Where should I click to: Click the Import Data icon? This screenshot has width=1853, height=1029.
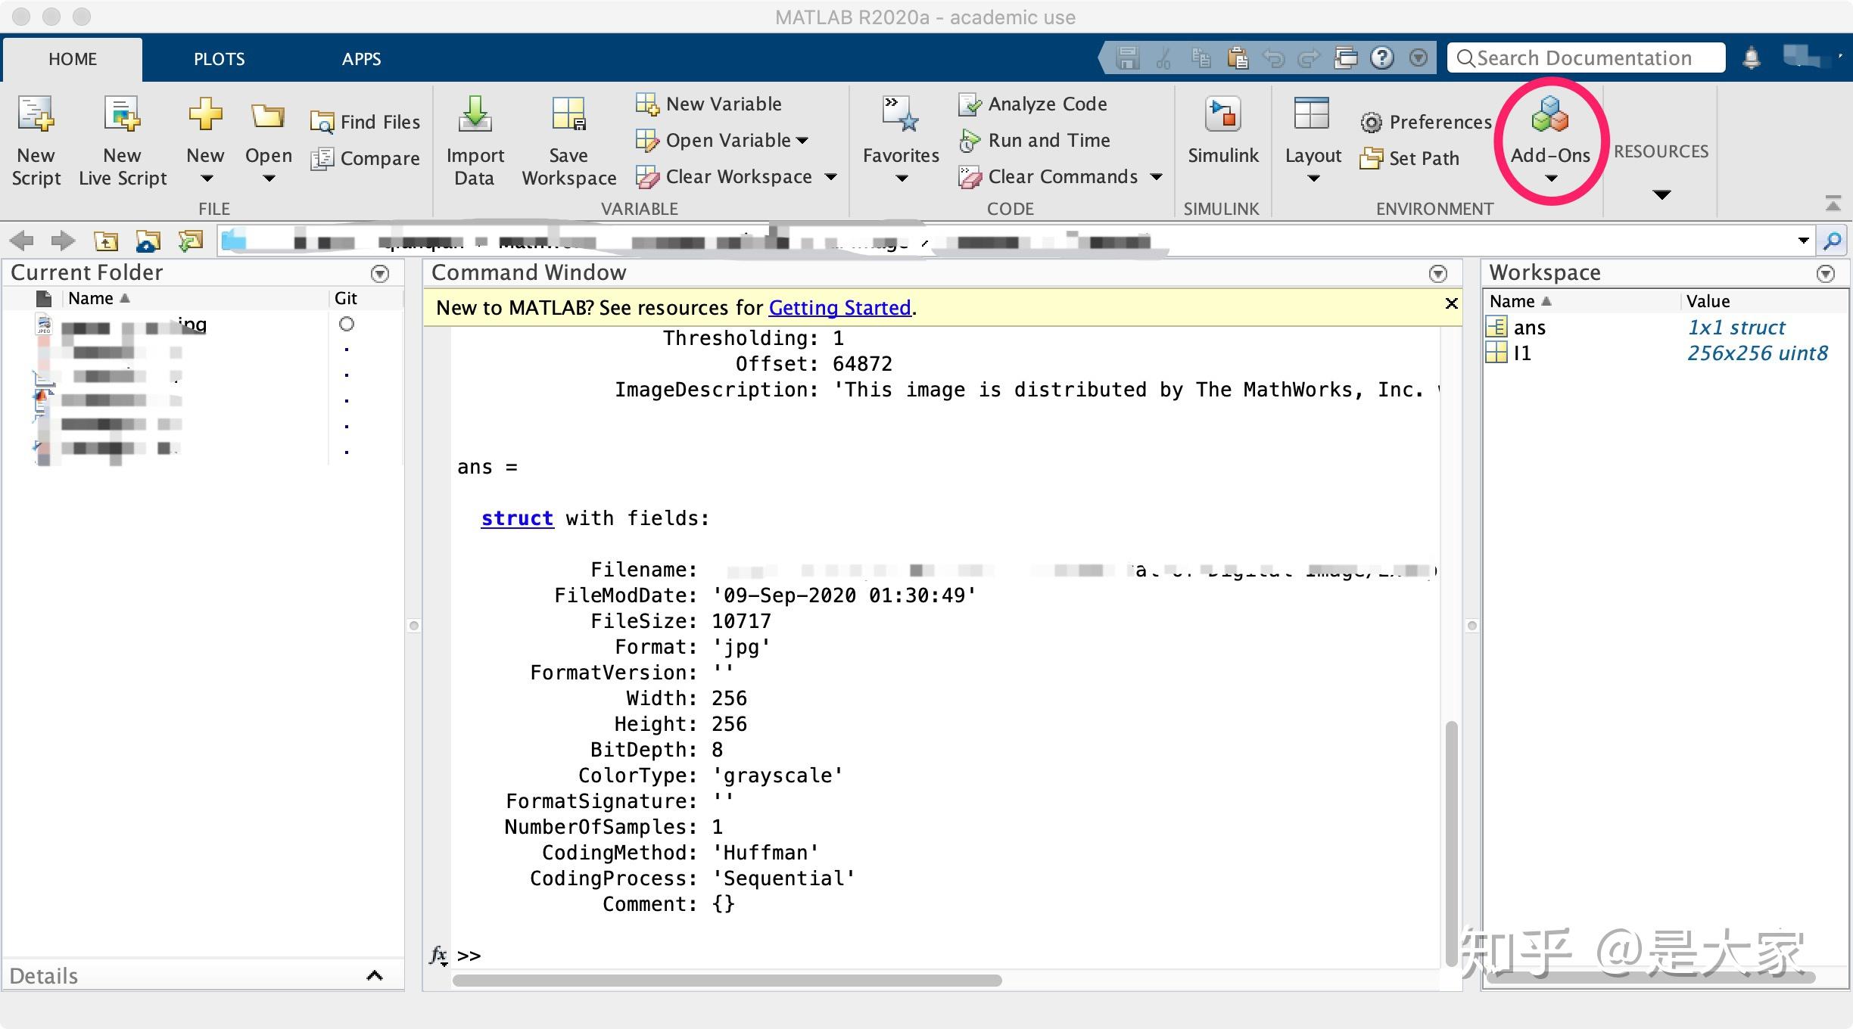(475, 115)
